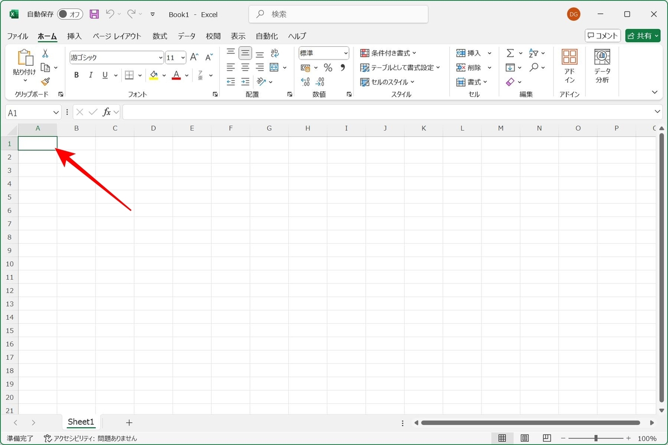Open 条件付き書式 conditional formatting menu
The image size is (668, 445).
[388, 53]
